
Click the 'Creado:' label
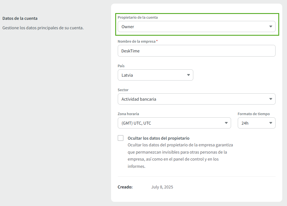click(125, 187)
